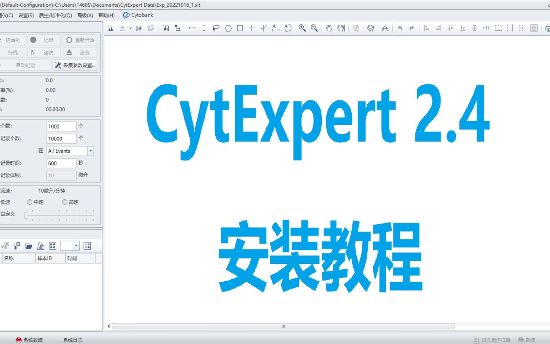This screenshot has height=344, width=550.
Task: Select the lasso gate tool
Action: [216, 28]
